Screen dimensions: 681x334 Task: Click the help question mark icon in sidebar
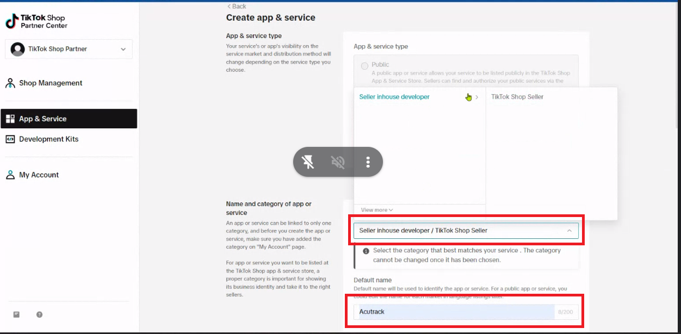click(x=39, y=314)
